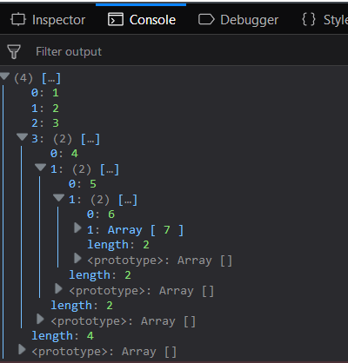This screenshot has width=348, height=363.
Task: Open the Inspector tab
Action: 48,20
